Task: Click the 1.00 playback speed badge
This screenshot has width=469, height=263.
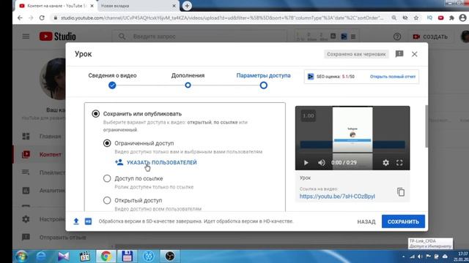Action: 308,115
